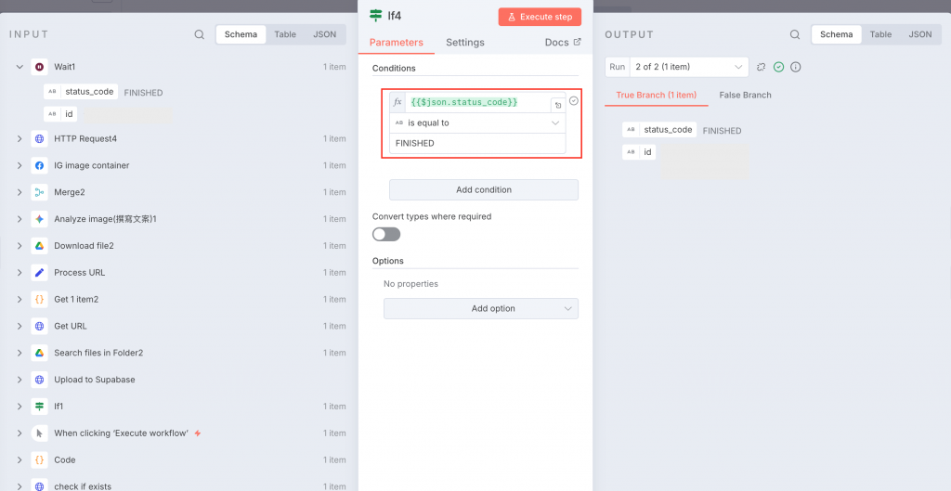Click status_code field pill under Wait1
The image size is (951, 491).
(x=81, y=92)
